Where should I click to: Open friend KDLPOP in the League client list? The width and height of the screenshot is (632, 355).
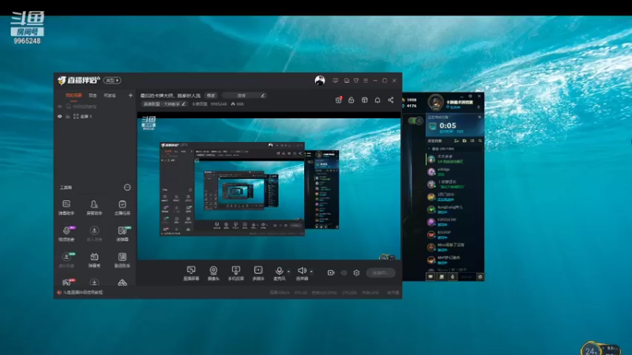455,234
